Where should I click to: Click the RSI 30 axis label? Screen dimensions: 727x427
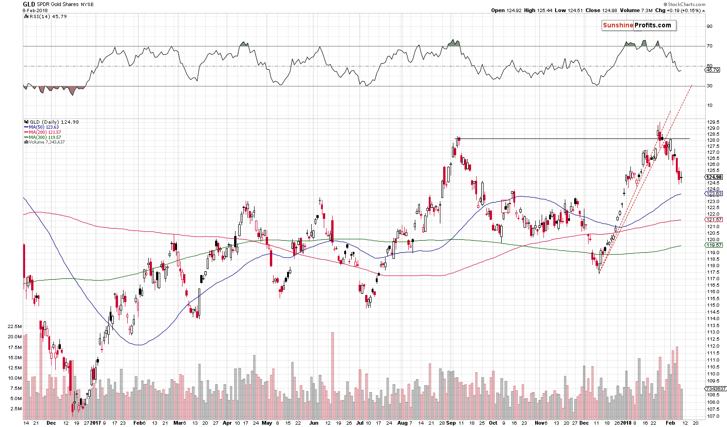(709, 86)
